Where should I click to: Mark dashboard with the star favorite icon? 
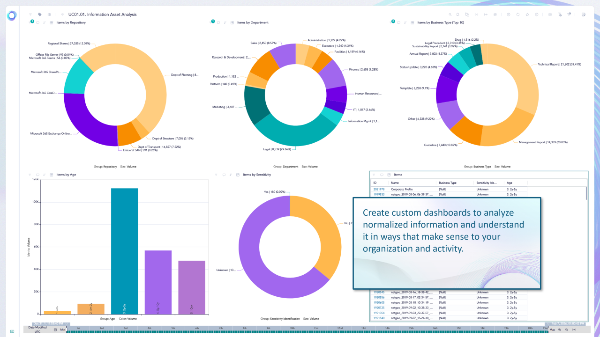tap(527, 15)
